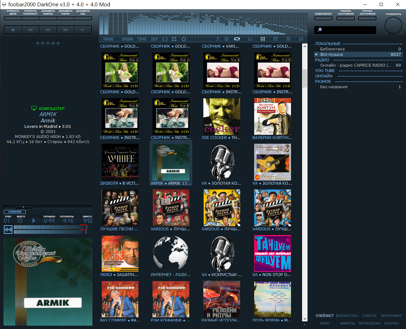Go to the previous track
Viewport: 406px width, 329px height.
click(x=30, y=30)
